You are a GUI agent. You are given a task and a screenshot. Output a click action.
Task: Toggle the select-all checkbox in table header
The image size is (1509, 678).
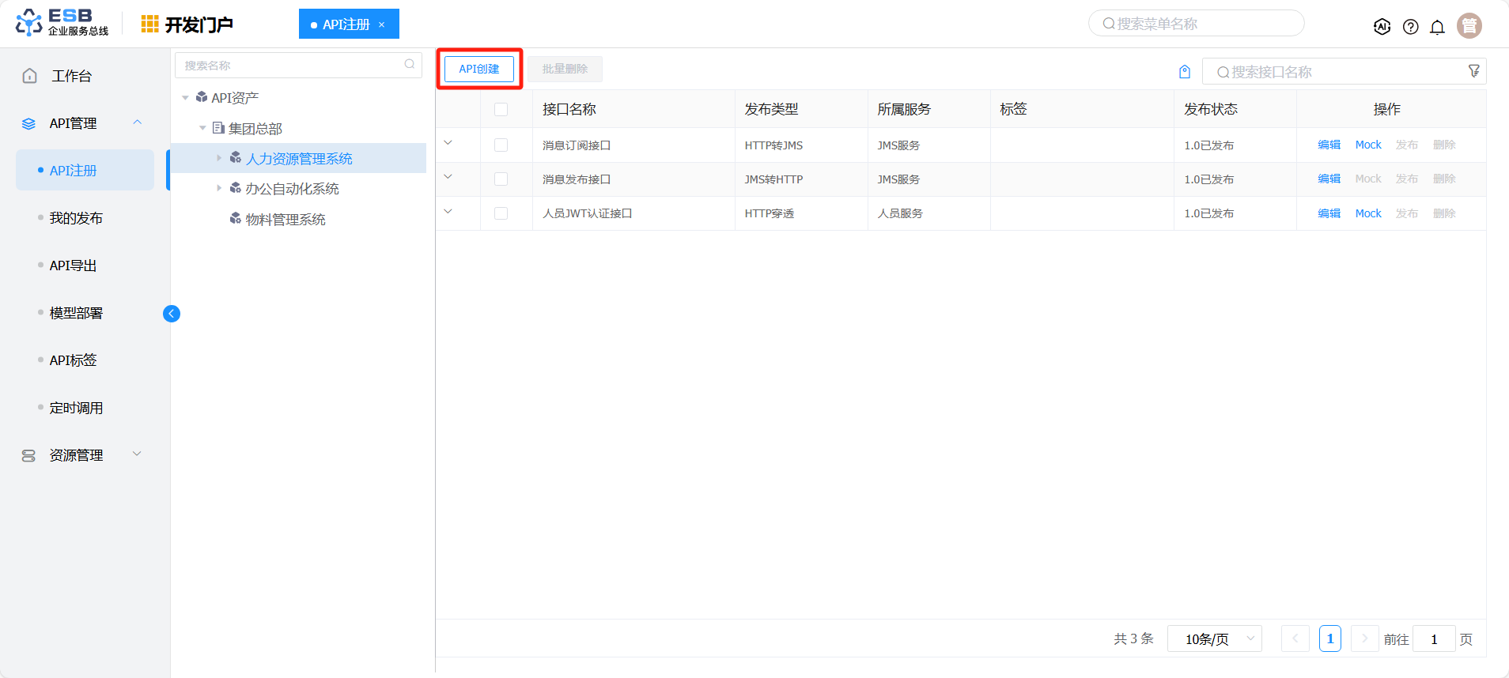pyautogui.click(x=501, y=109)
